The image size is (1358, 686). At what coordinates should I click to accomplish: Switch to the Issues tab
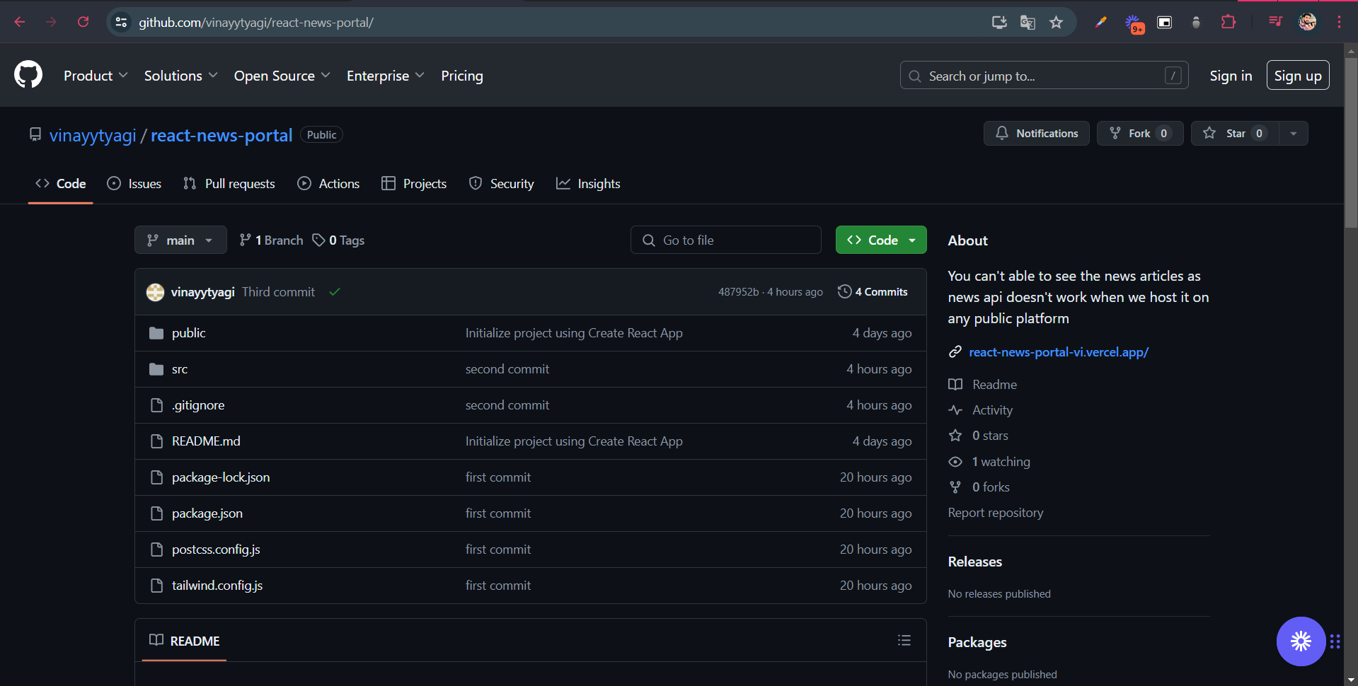[134, 183]
